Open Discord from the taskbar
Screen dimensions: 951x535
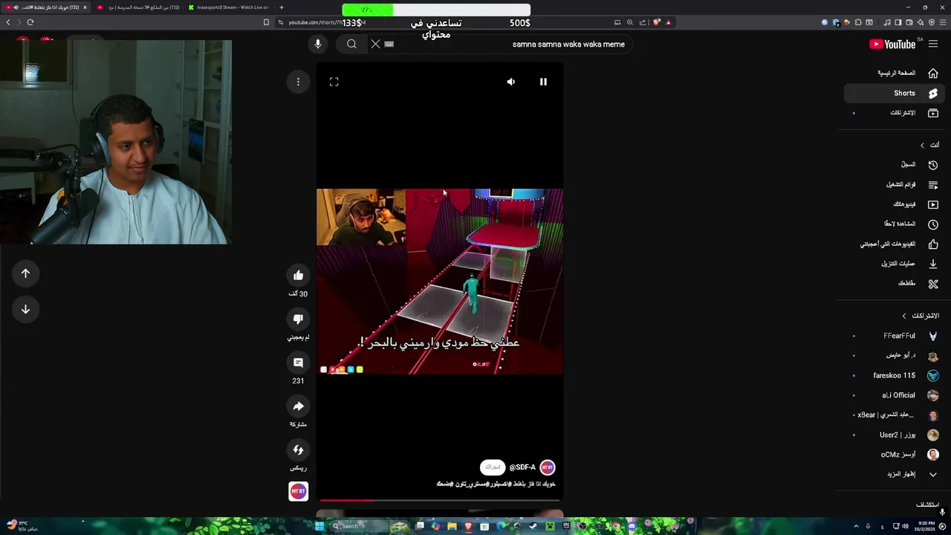click(x=632, y=526)
